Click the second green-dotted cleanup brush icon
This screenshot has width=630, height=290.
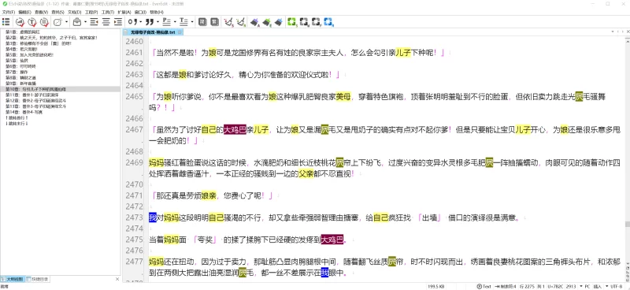[241, 22]
